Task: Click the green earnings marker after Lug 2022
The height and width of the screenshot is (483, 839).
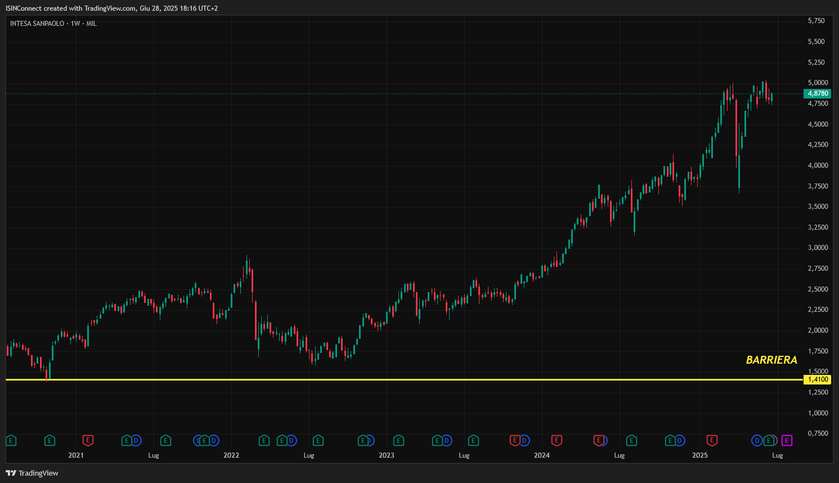Action: tap(318, 440)
